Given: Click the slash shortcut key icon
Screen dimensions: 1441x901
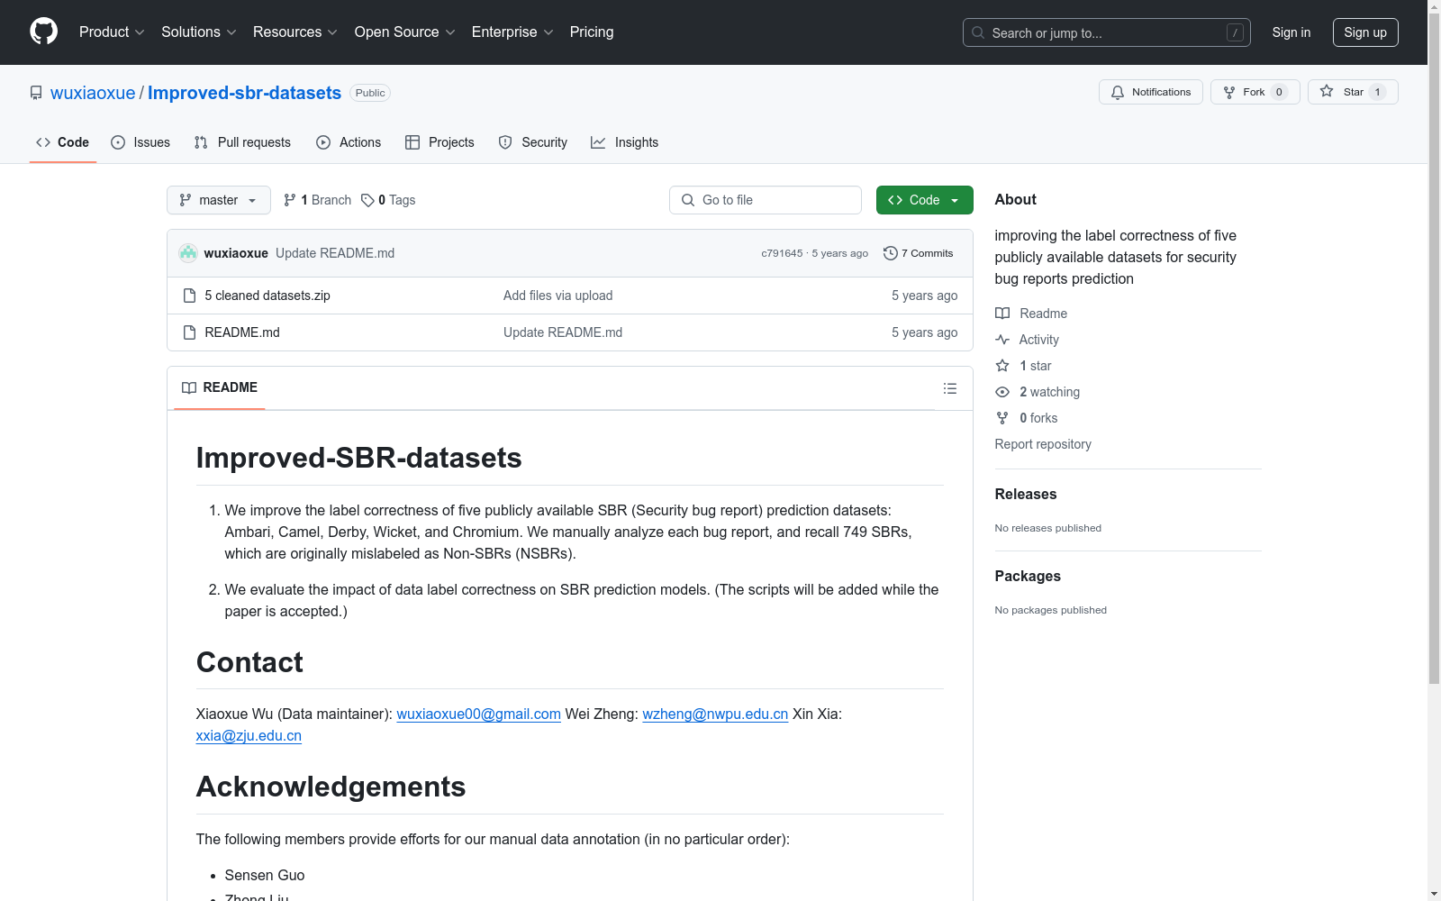Looking at the screenshot, I should pos(1235,32).
